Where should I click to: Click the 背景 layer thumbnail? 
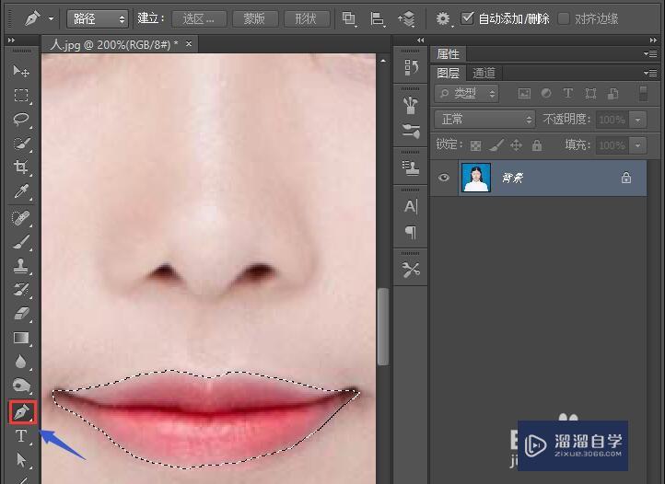pos(475,179)
